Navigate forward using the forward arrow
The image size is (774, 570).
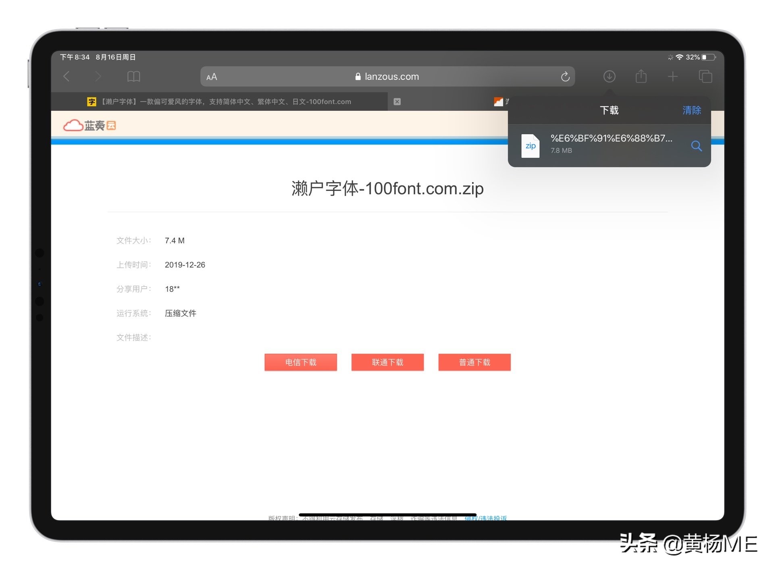point(98,77)
